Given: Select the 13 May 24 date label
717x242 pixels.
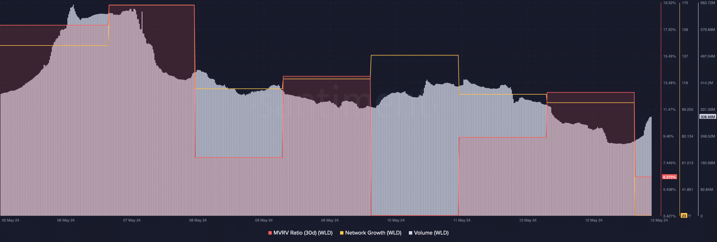Looking at the screenshot, I should (659, 220).
